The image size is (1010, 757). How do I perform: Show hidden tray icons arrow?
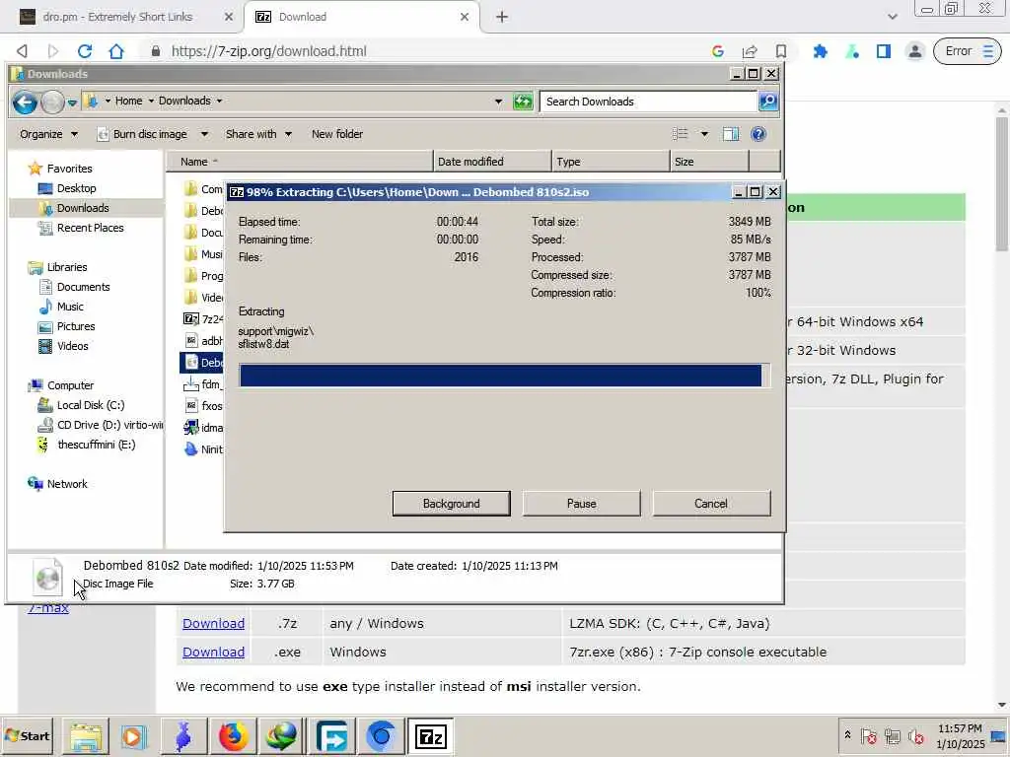point(847,734)
